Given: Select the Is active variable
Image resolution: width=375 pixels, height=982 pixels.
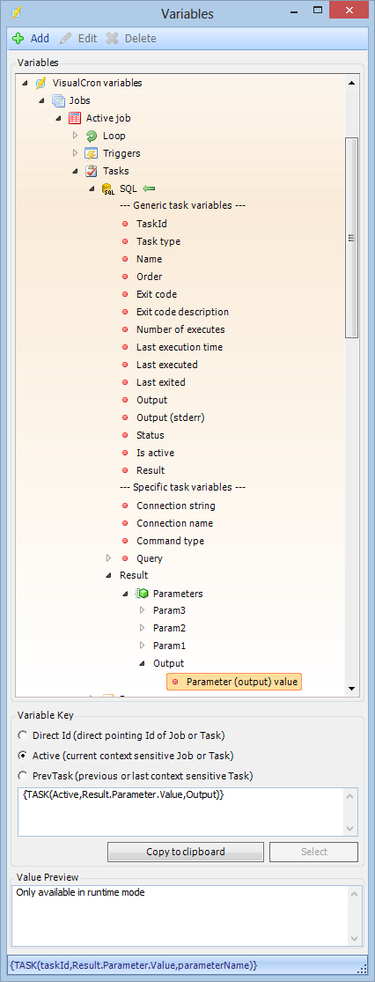Looking at the screenshot, I should [155, 452].
